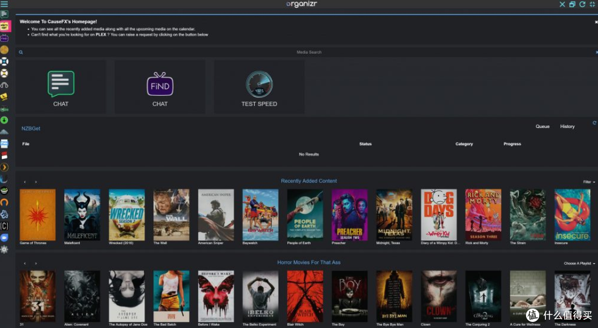Open the Before I Wake poster
The height and width of the screenshot is (328, 598).
(x=216, y=296)
